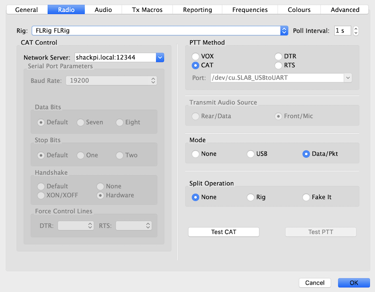Open the Advanced tab
Viewport: 375px width, 292px height.
(345, 10)
